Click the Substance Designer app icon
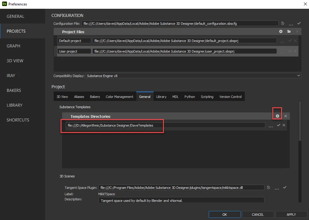 pos(4,4)
